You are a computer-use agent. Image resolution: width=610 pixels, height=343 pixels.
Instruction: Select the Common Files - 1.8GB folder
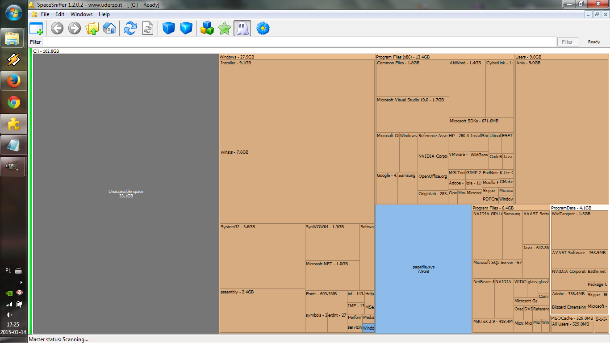point(413,79)
